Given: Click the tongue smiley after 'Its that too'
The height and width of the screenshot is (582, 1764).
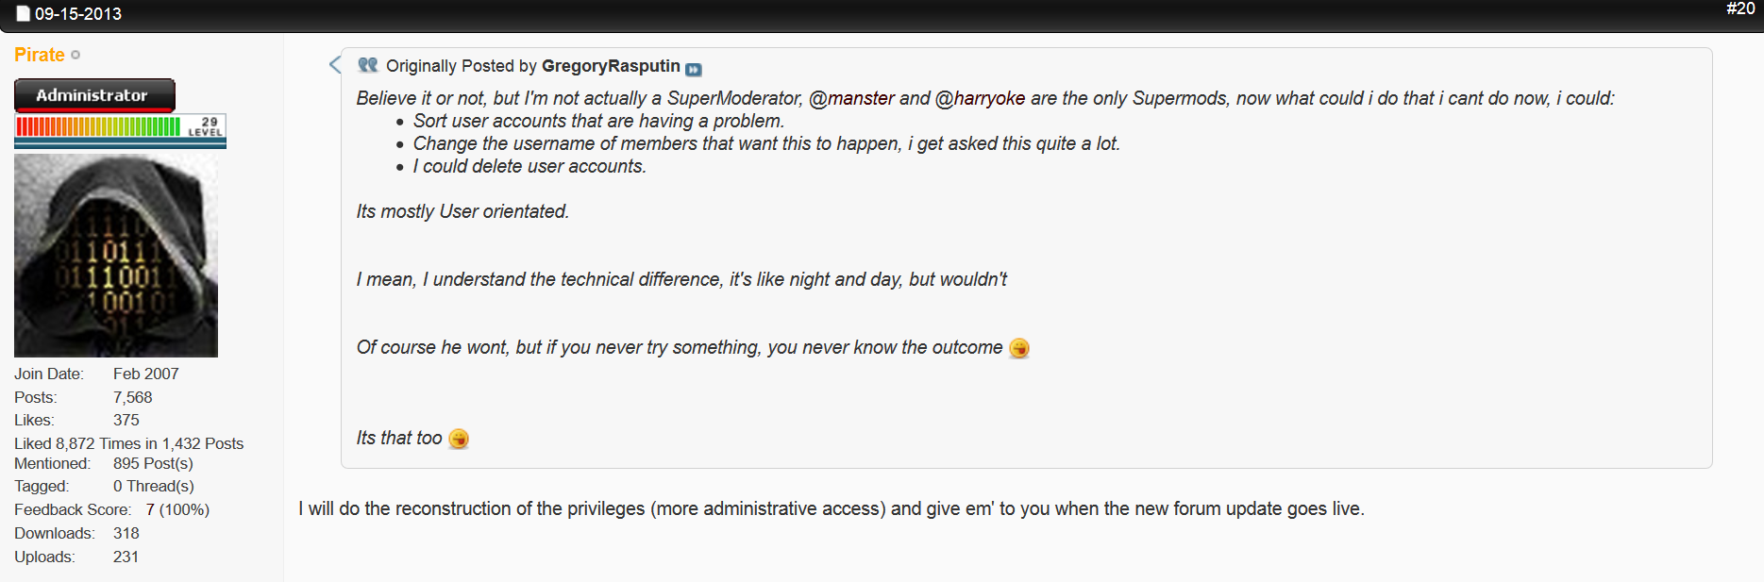Looking at the screenshot, I should pyautogui.click(x=459, y=439).
